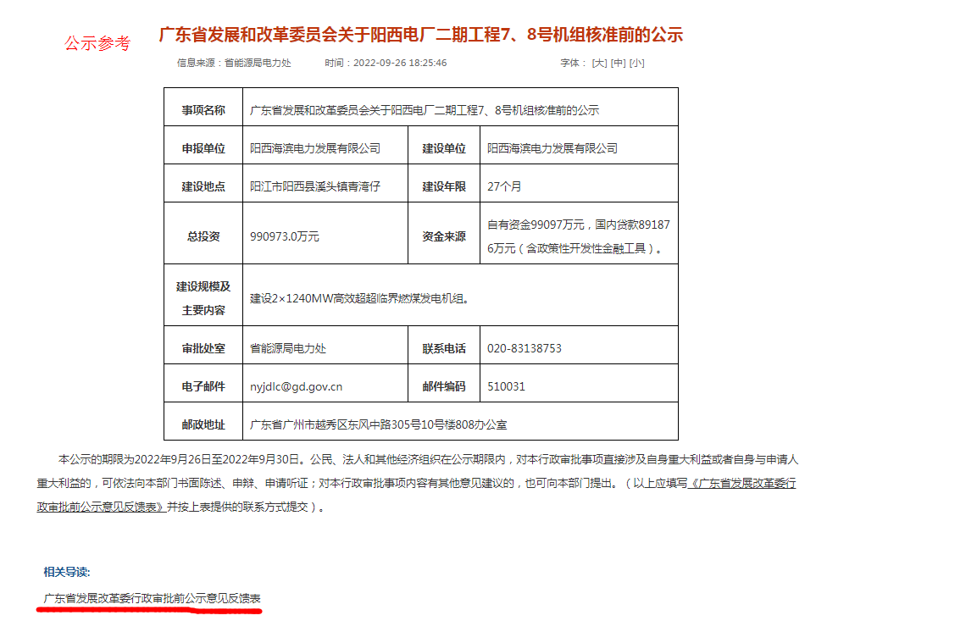This screenshot has width=977, height=621.
Task: Click the 资金来源 label cell
Action: (x=444, y=233)
